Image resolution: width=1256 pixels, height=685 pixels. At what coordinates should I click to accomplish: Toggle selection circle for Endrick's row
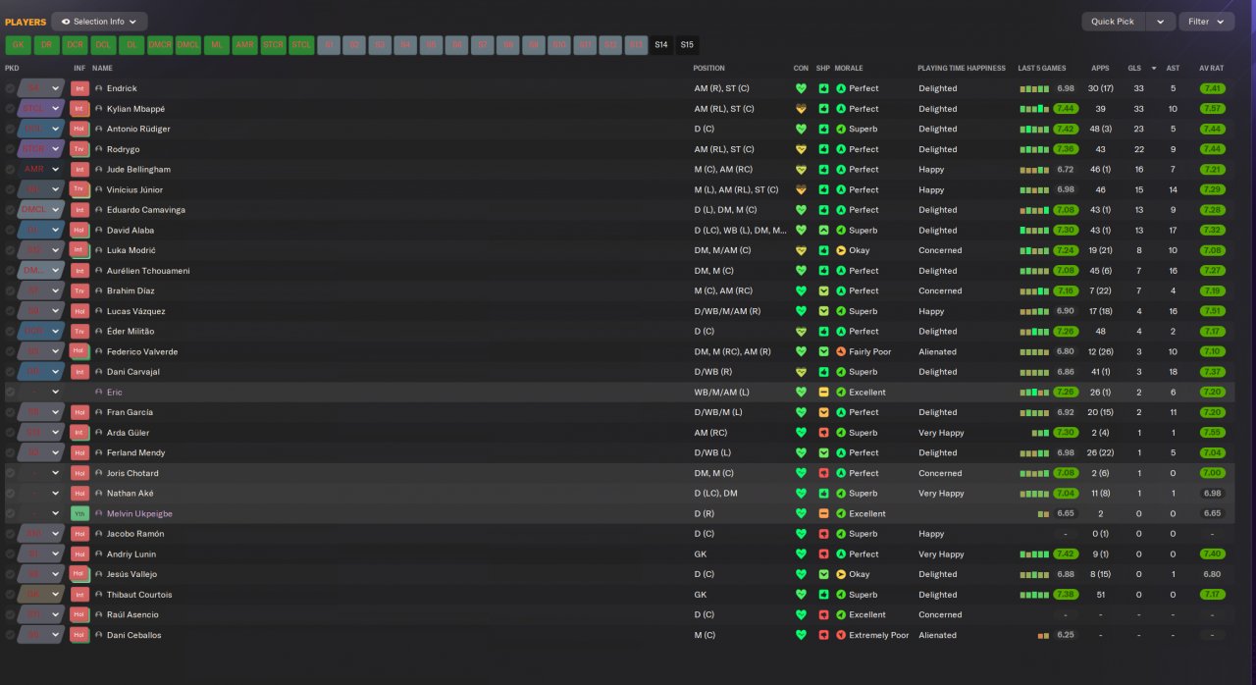click(10, 88)
